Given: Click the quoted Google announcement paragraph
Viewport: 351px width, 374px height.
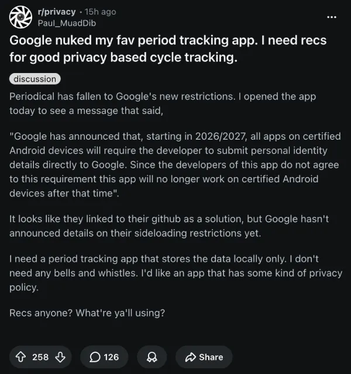Looking at the screenshot, I should pyautogui.click(x=175, y=165).
